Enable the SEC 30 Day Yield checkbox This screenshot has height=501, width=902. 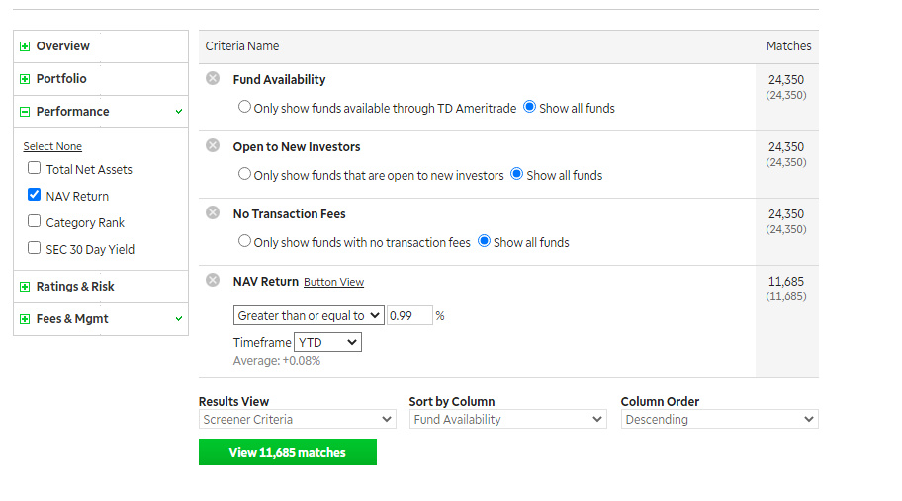coord(35,248)
